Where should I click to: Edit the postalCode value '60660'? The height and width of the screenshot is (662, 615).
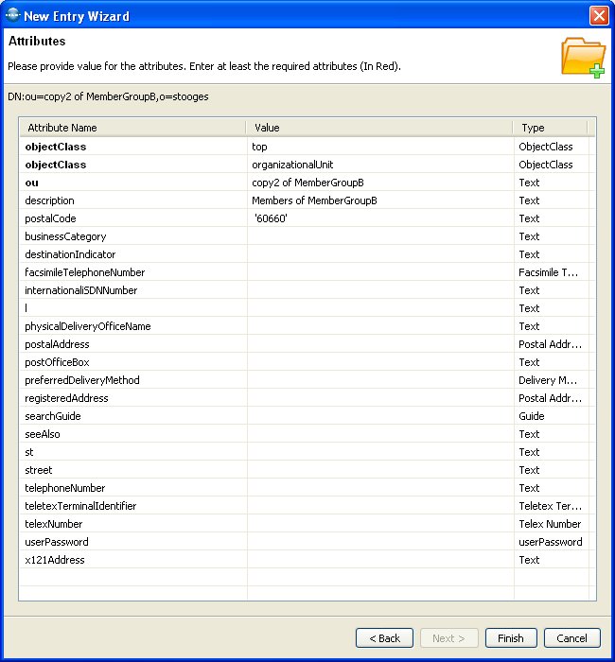378,218
